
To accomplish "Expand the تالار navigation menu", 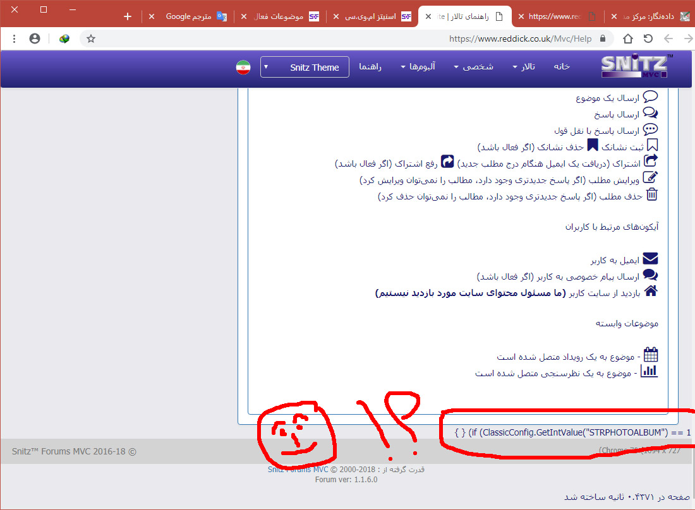I will pos(524,67).
